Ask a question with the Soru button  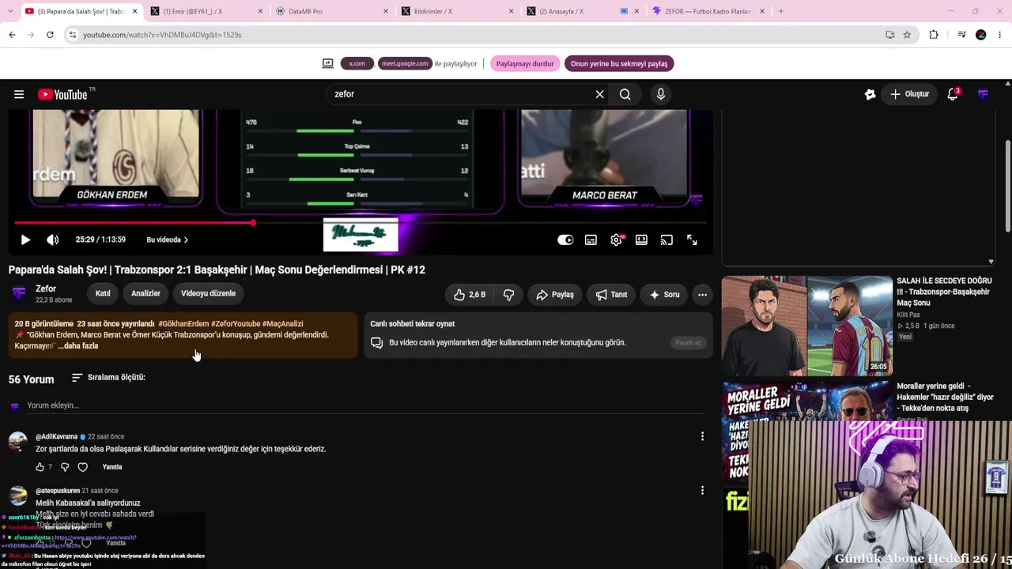[664, 295]
